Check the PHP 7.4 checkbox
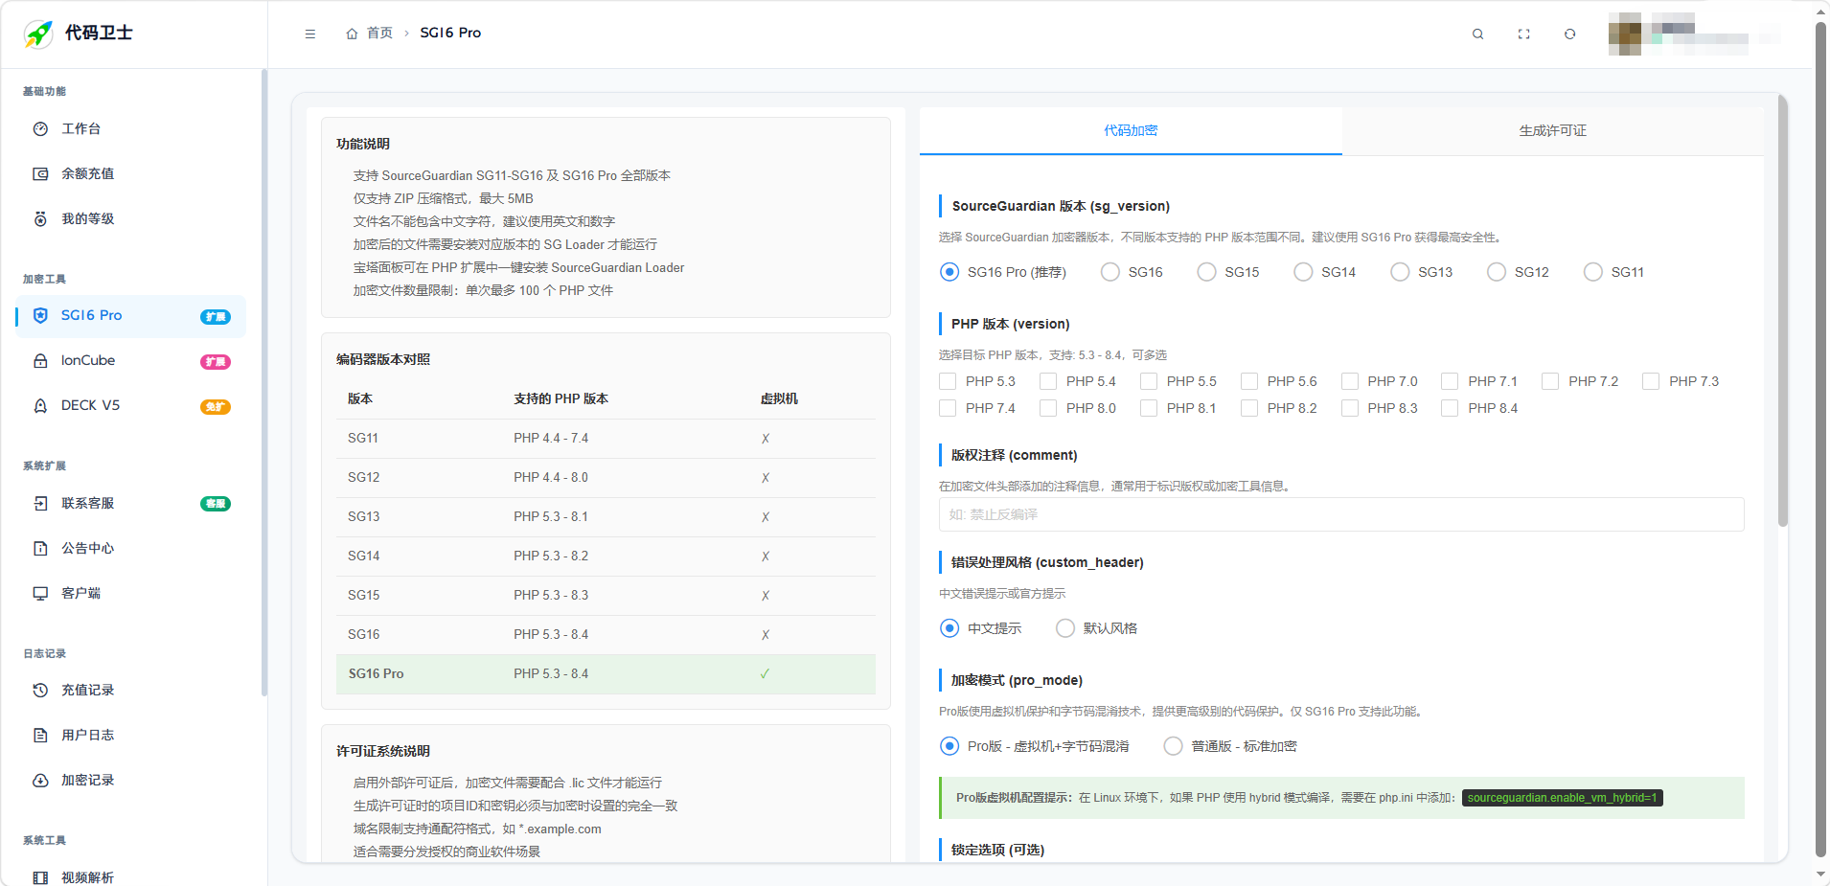Screen dimensions: 1830x886 pyautogui.click(x=948, y=408)
